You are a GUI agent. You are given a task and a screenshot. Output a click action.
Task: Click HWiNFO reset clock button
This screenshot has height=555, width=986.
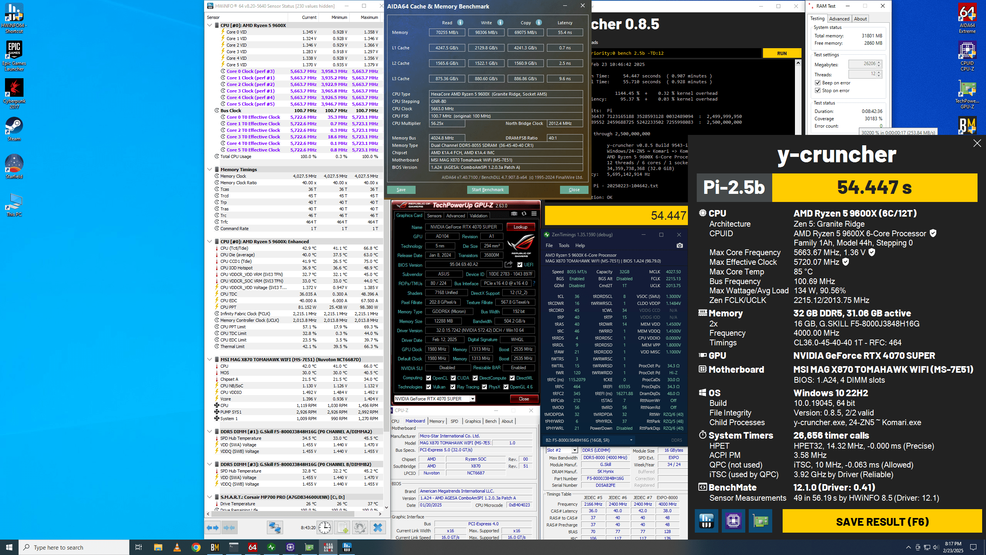click(324, 528)
